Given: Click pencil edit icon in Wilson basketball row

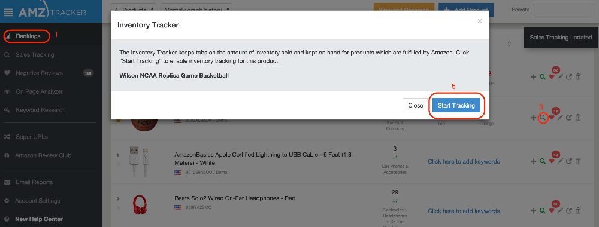Looking at the screenshot, I should [560, 118].
